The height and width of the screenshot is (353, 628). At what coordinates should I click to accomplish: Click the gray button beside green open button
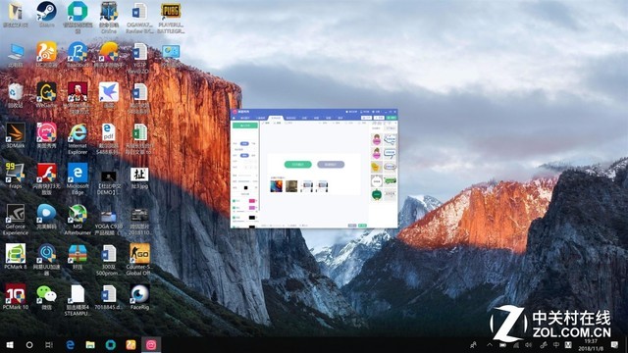(x=331, y=164)
